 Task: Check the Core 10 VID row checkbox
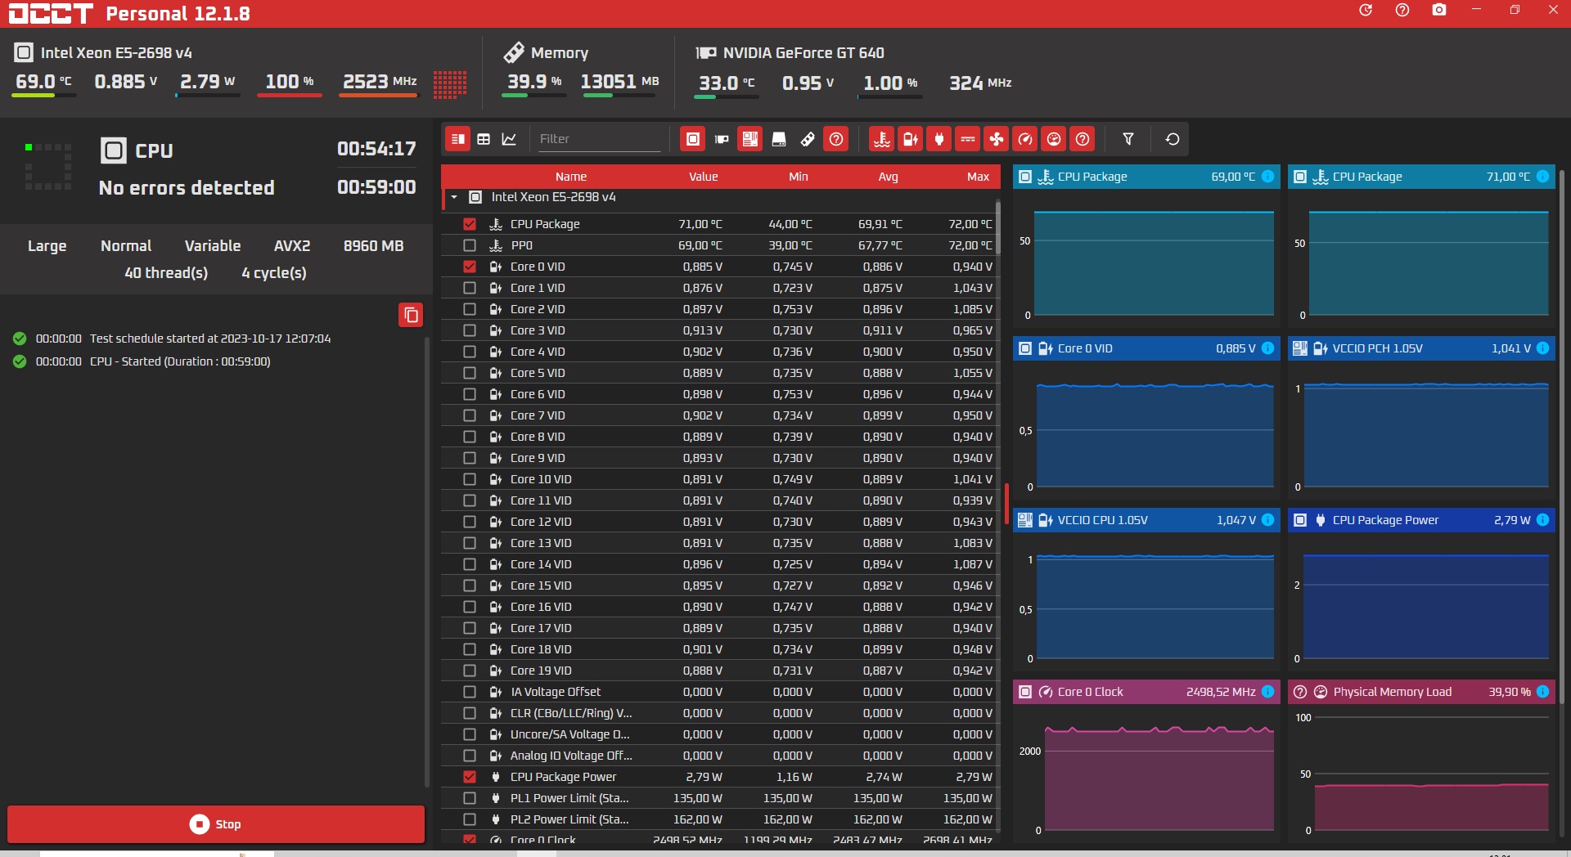tap(470, 479)
